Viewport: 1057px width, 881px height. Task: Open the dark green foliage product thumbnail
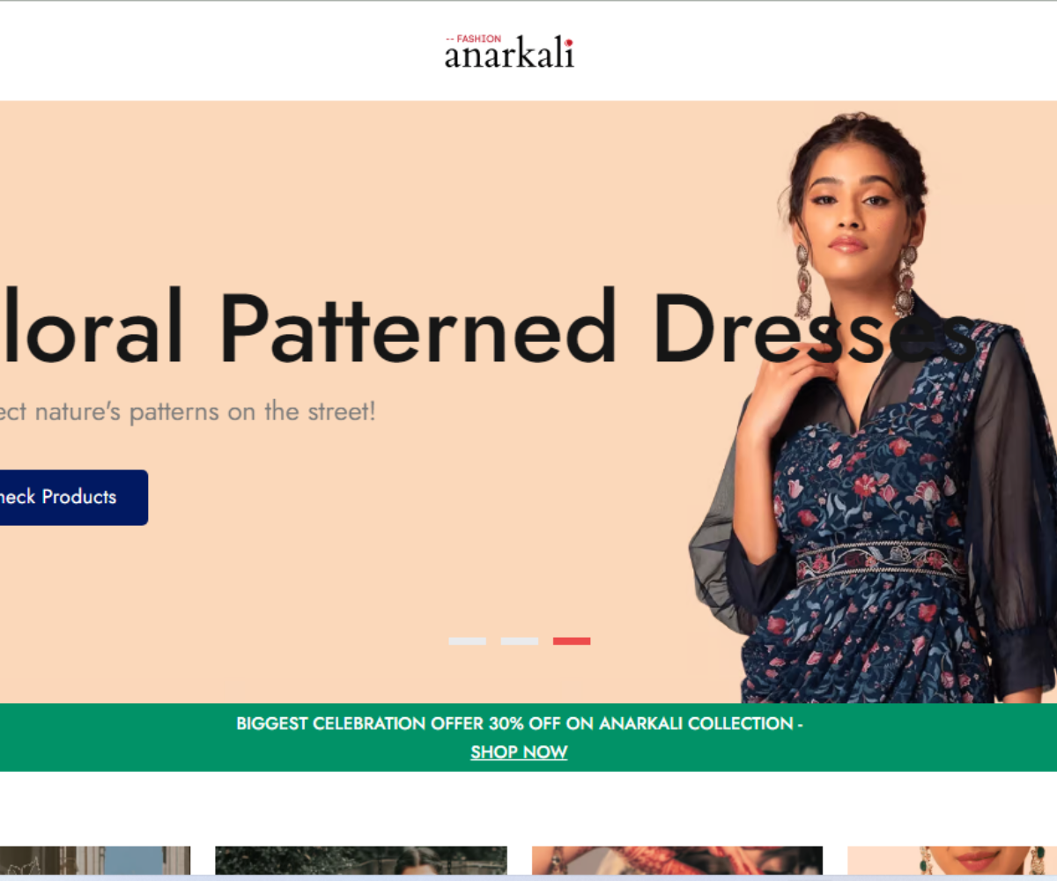[361, 861]
